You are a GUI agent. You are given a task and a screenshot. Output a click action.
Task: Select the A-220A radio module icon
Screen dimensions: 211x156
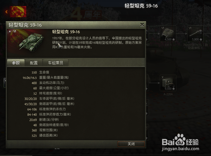tap(168, 83)
